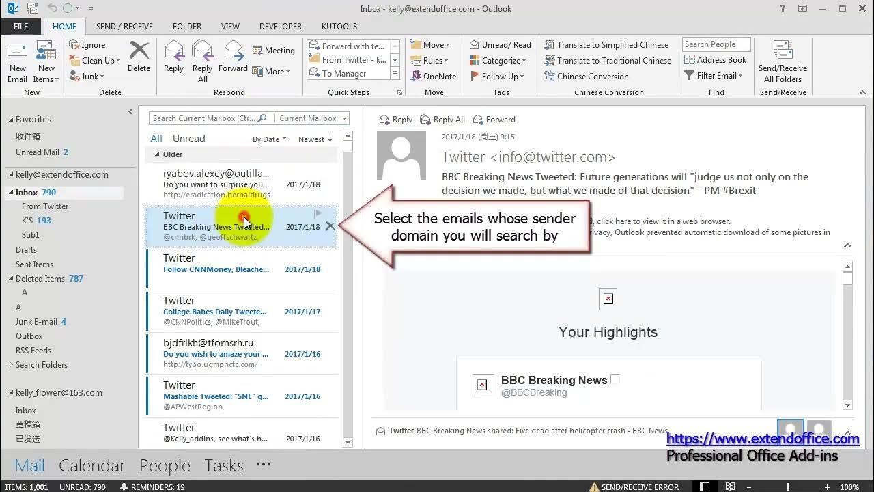Collapse the Favorites section
Image resolution: width=874 pixels, height=492 pixels.
click(11, 120)
